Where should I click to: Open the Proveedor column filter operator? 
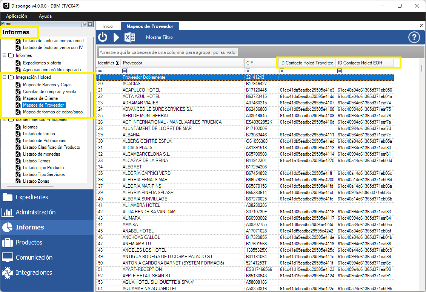click(125, 71)
